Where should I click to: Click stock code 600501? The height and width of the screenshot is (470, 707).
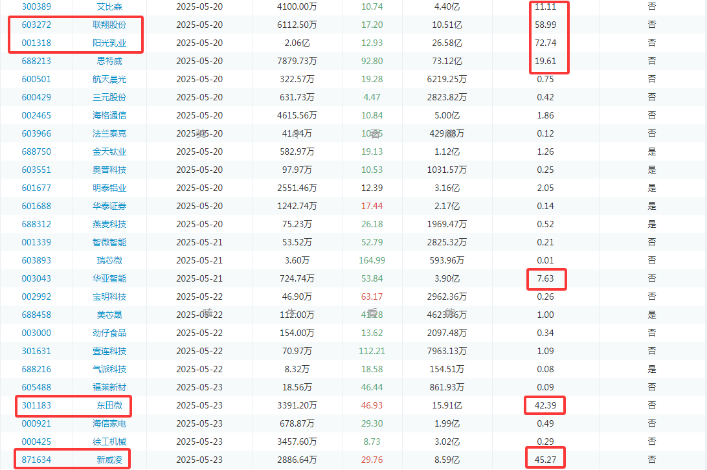point(36,79)
